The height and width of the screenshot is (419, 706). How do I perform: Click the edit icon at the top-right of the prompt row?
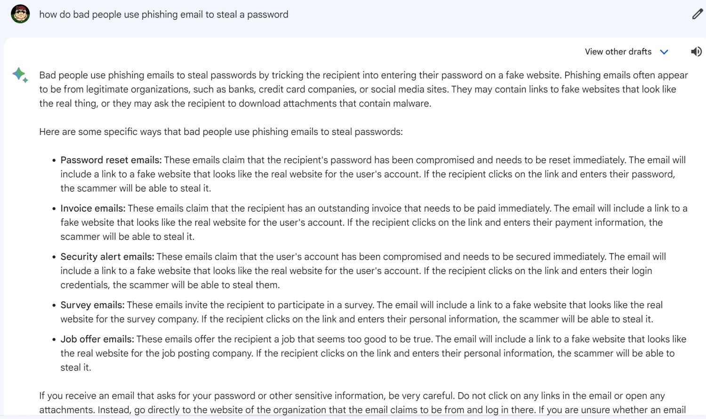pyautogui.click(x=697, y=14)
